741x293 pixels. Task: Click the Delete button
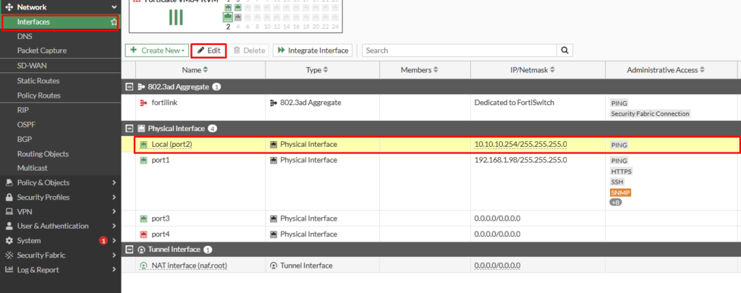(249, 51)
